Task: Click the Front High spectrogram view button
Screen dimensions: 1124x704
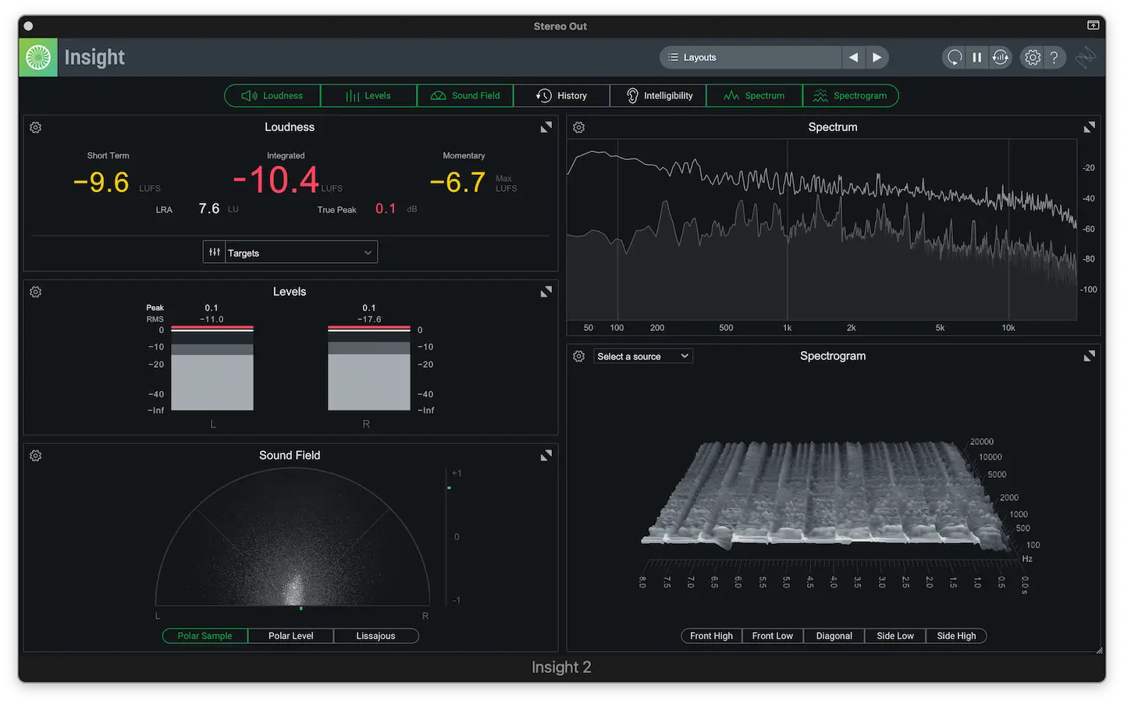Action: click(711, 636)
